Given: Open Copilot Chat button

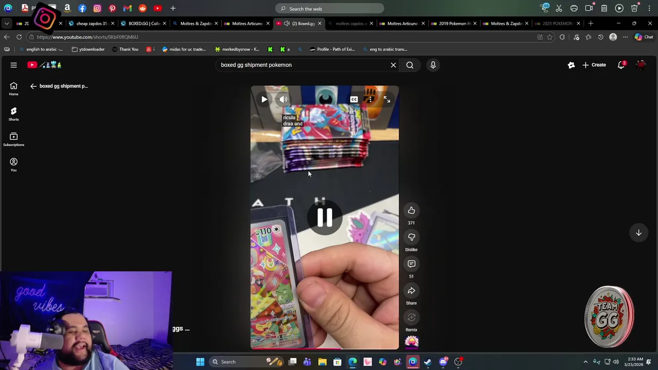Looking at the screenshot, I should tap(644, 37).
